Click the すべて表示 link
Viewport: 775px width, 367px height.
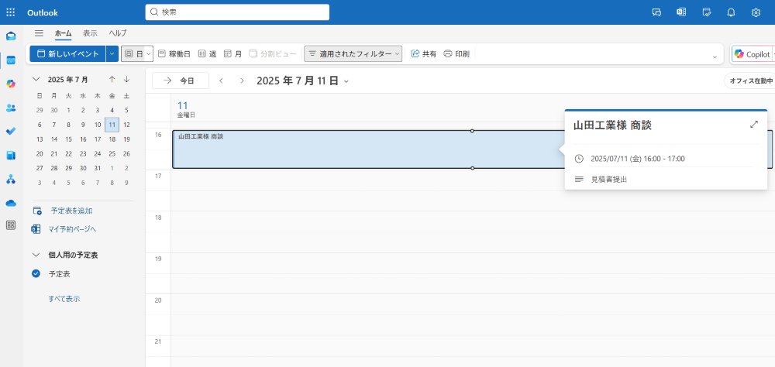pyautogui.click(x=64, y=299)
